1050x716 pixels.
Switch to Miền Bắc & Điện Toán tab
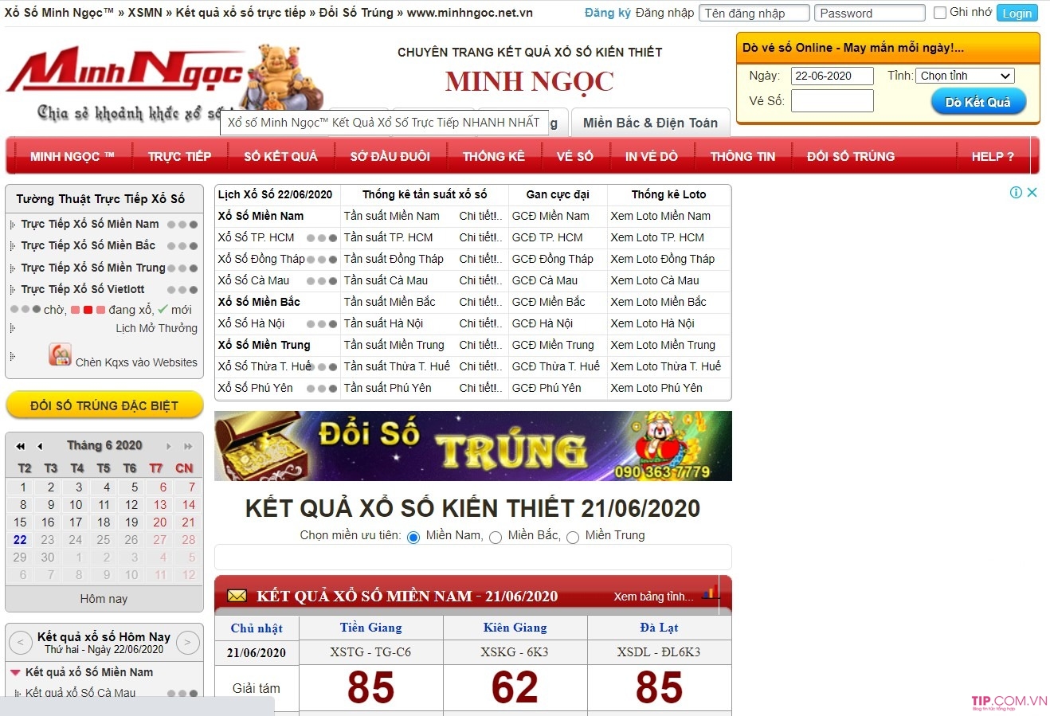(650, 123)
